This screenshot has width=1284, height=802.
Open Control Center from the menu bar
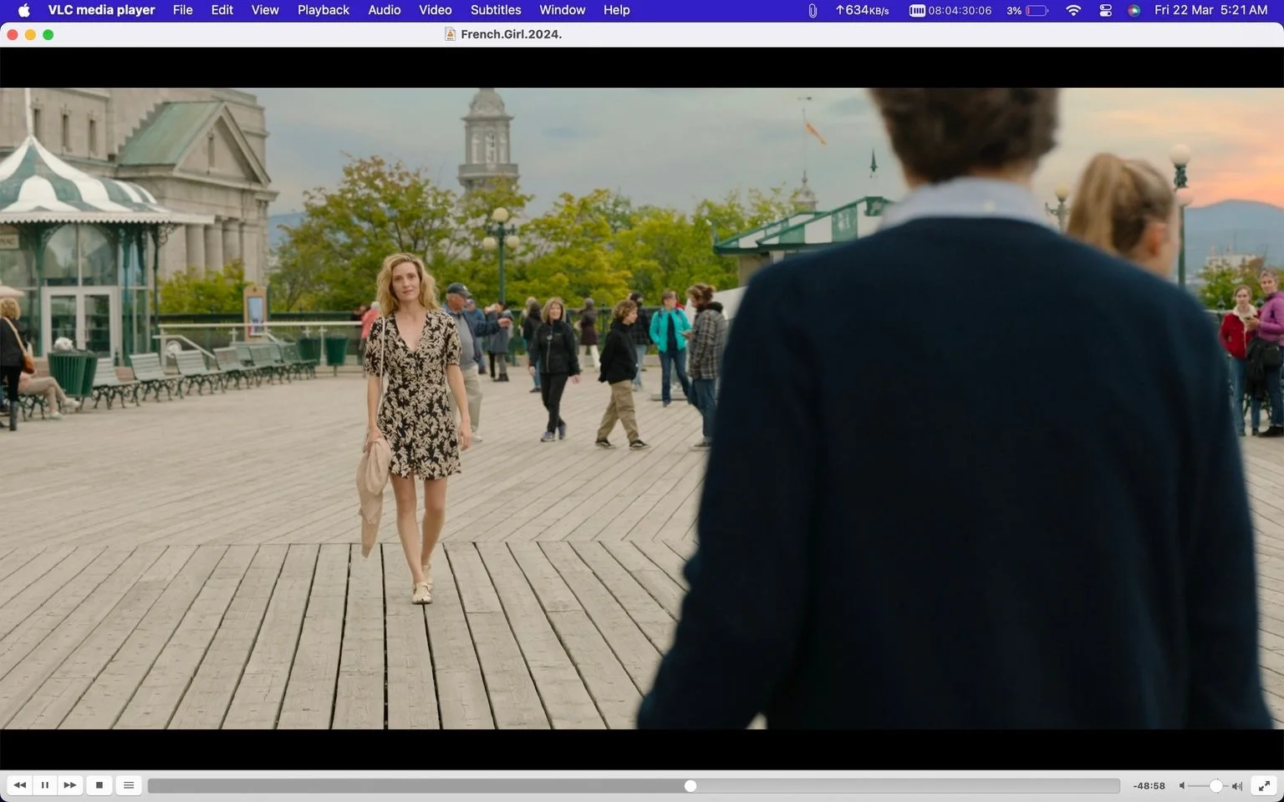click(x=1105, y=10)
